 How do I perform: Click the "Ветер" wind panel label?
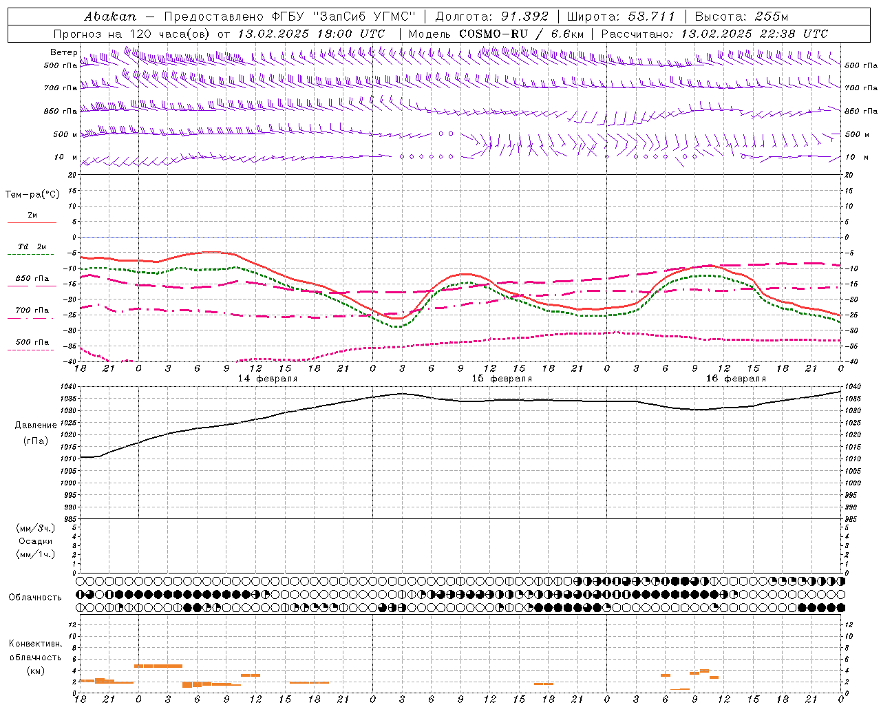(64, 52)
